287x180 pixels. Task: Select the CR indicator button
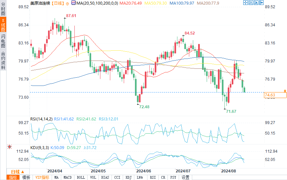click(163, 177)
